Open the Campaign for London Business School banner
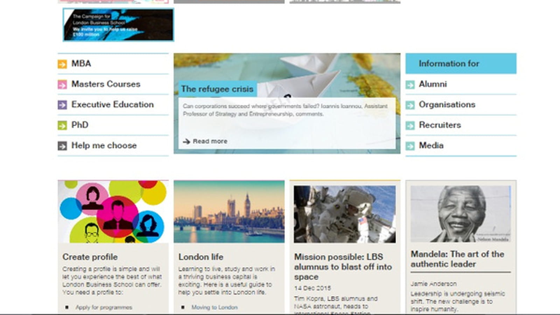This screenshot has width=560, height=315. [x=118, y=25]
